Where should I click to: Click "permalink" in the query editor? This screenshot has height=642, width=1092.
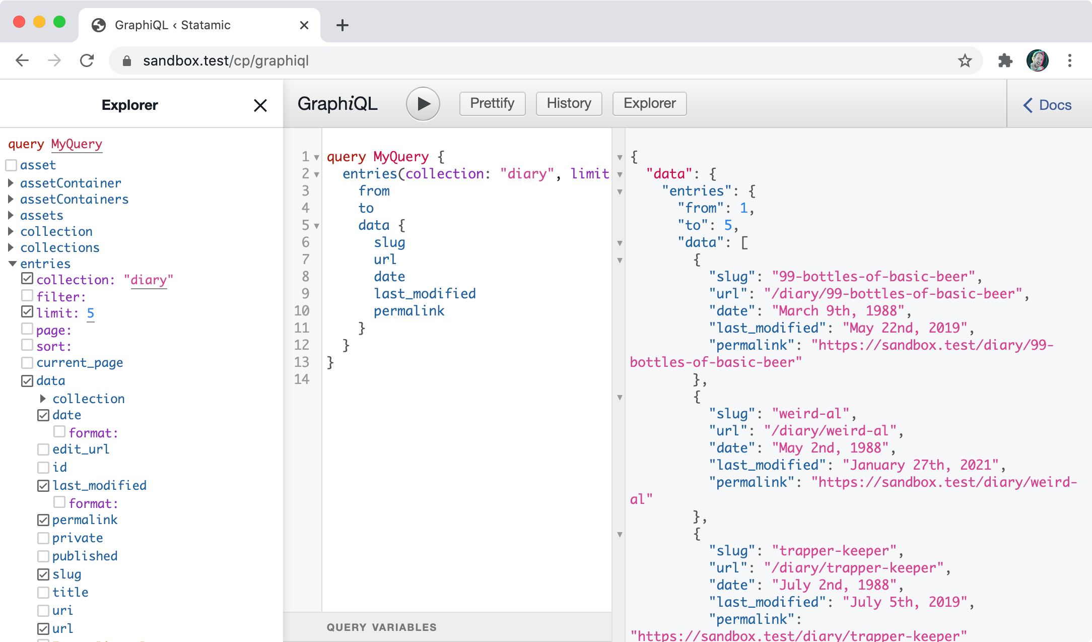409,311
